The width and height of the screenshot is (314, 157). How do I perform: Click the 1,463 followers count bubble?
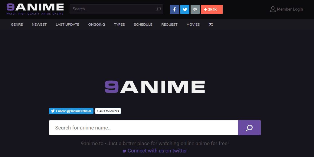[x=108, y=111]
